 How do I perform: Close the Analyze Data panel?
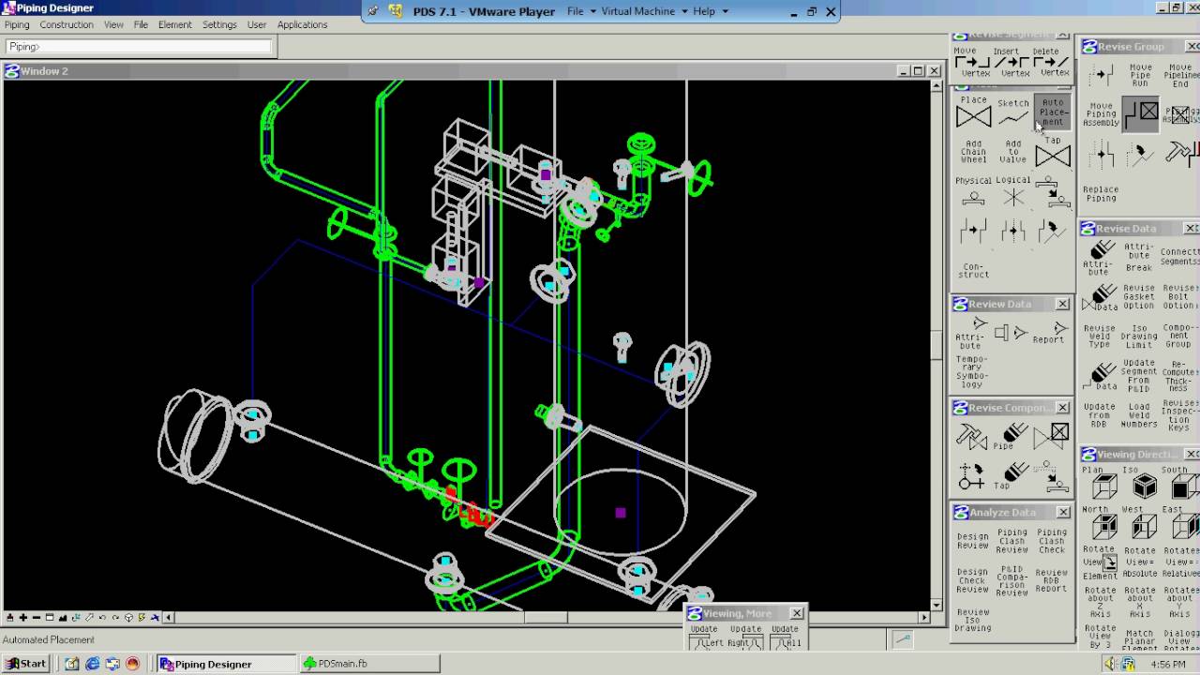[x=1062, y=512]
